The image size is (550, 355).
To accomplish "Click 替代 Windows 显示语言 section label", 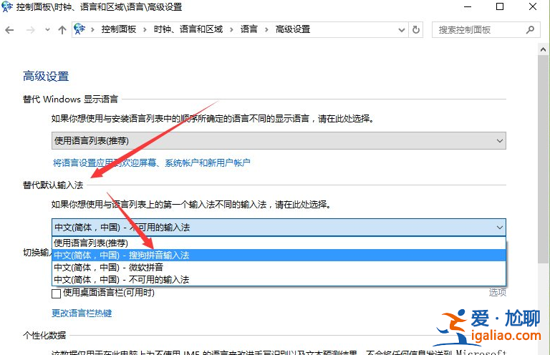I will click(70, 99).
